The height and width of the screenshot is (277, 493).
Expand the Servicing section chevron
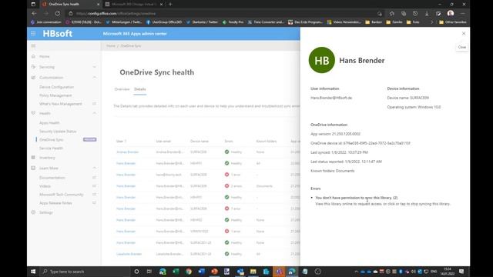(94, 67)
